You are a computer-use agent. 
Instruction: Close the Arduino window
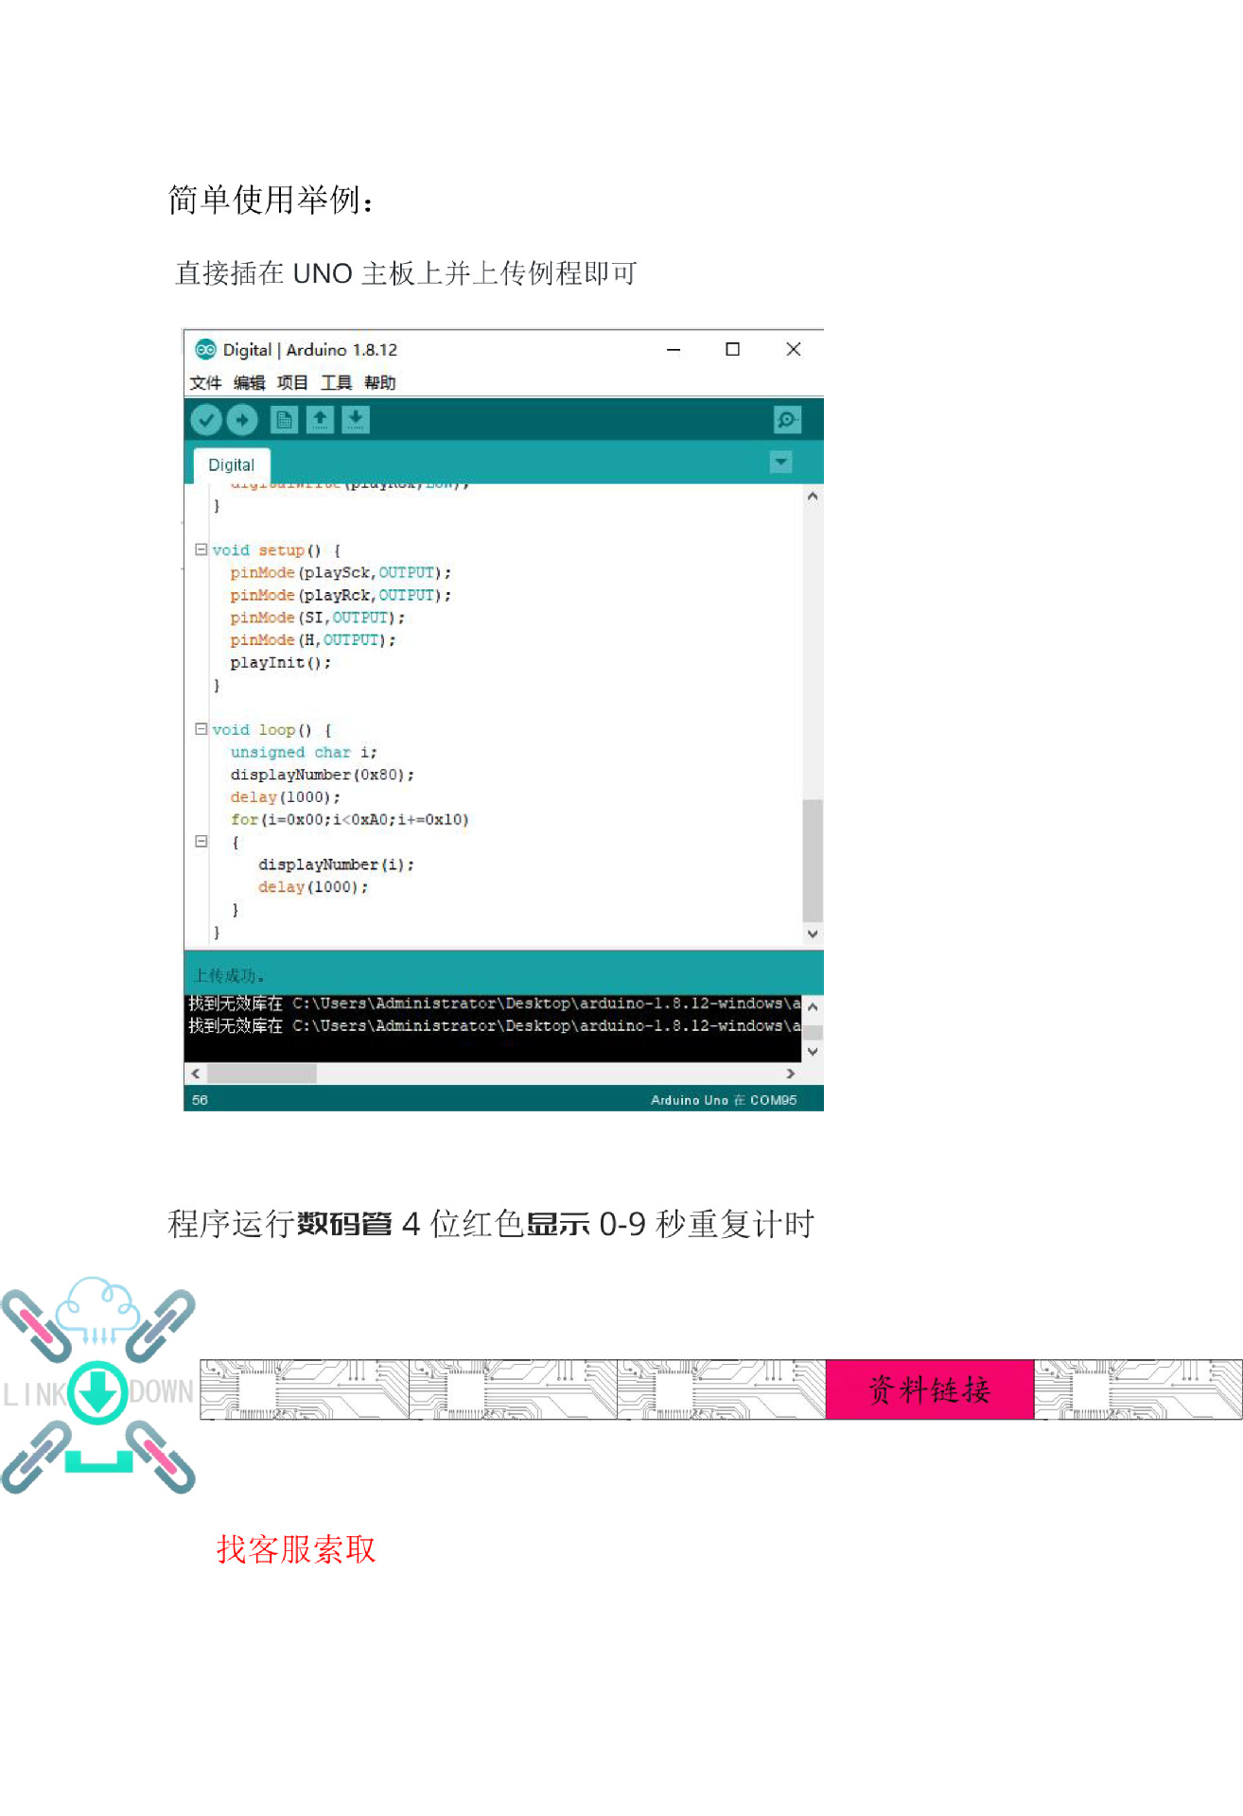click(x=794, y=349)
